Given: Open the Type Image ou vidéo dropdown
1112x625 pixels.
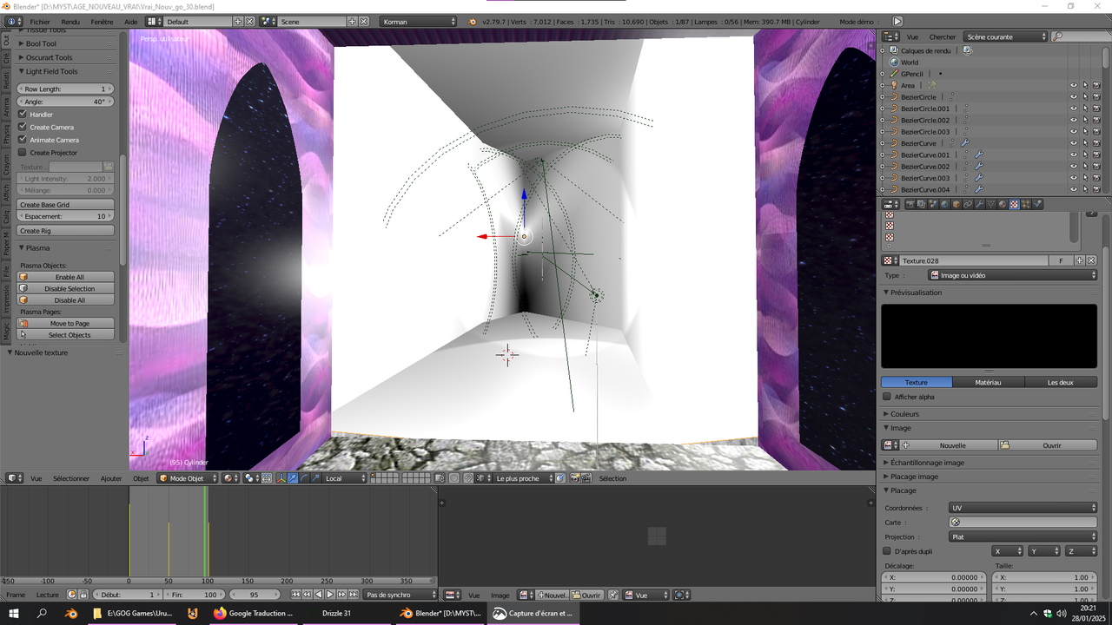Looking at the screenshot, I should point(1013,275).
